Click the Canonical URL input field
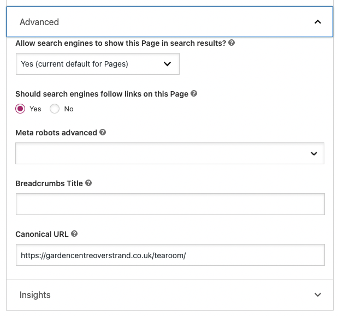The image size is (338, 316). pos(170,255)
